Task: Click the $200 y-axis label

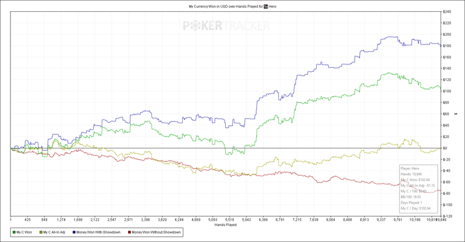Action: pos(447,34)
